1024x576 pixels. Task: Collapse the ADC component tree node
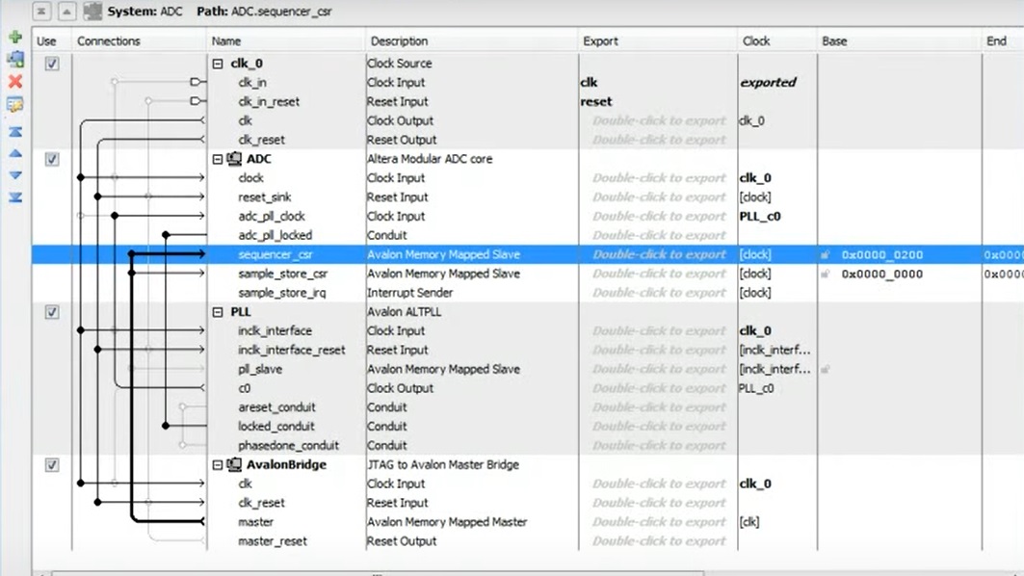pyautogui.click(x=218, y=159)
